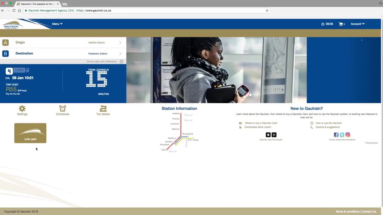Click the banner carousel previous arrow
The image size is (383, 215).
[145, 40]
